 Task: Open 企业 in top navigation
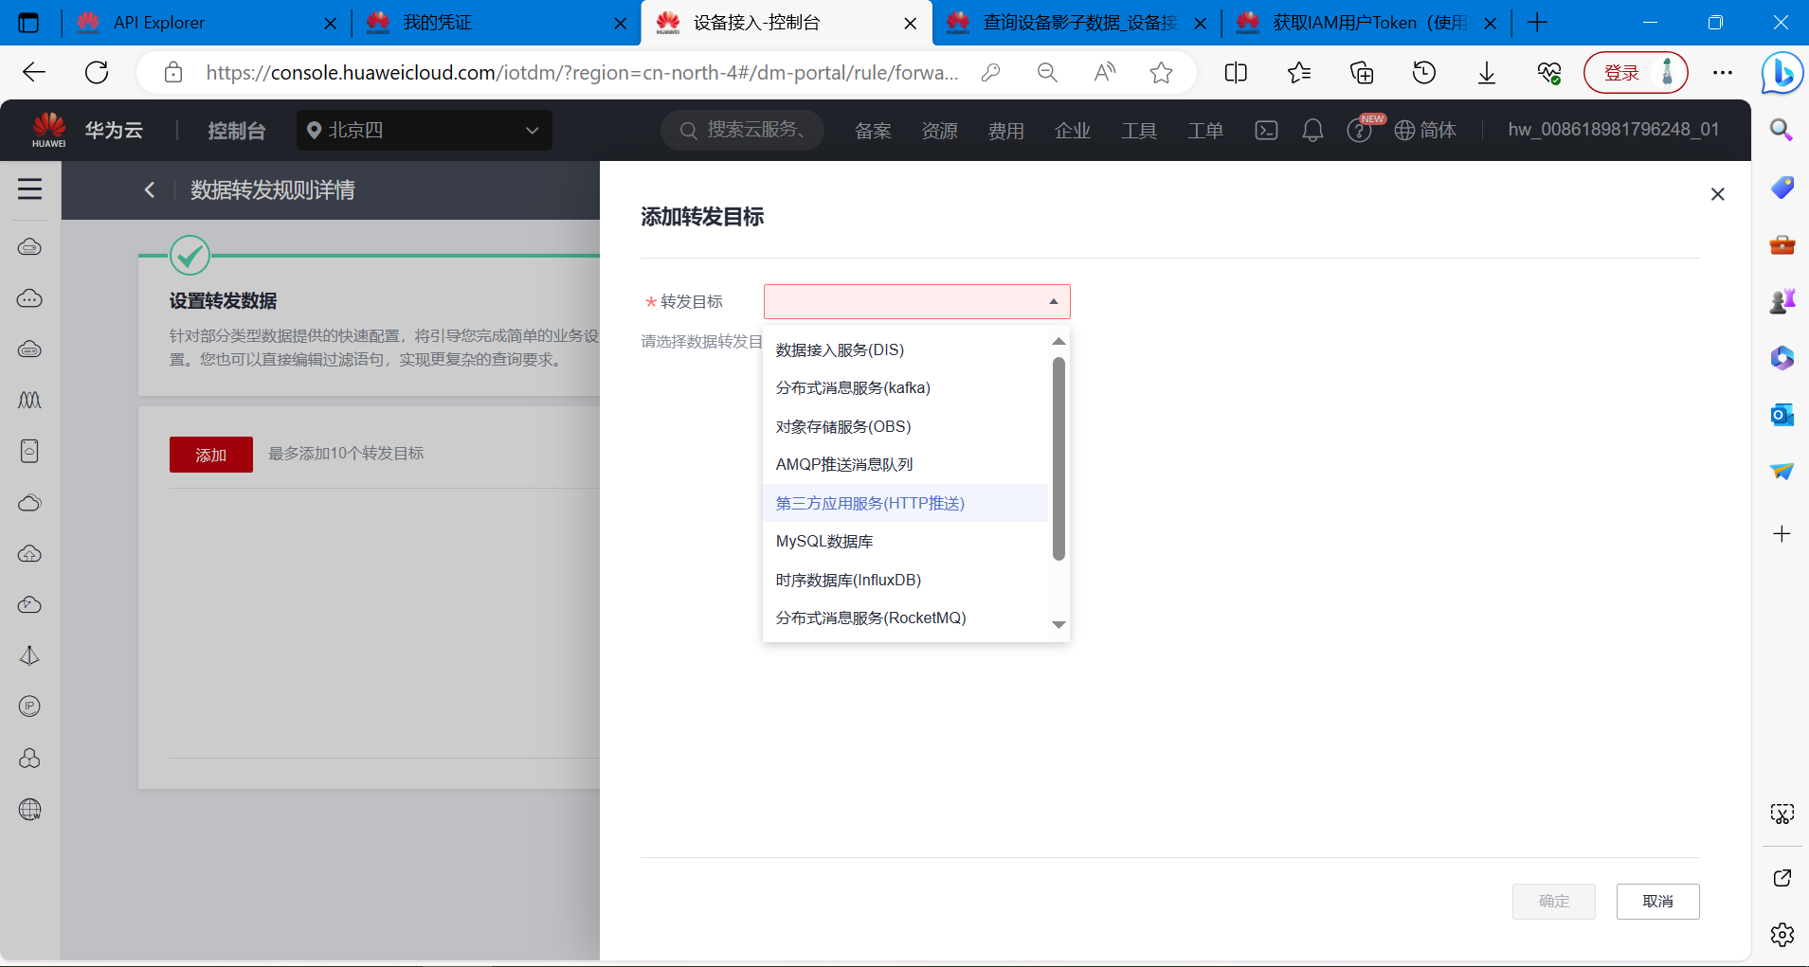[x=1072, y=131]
